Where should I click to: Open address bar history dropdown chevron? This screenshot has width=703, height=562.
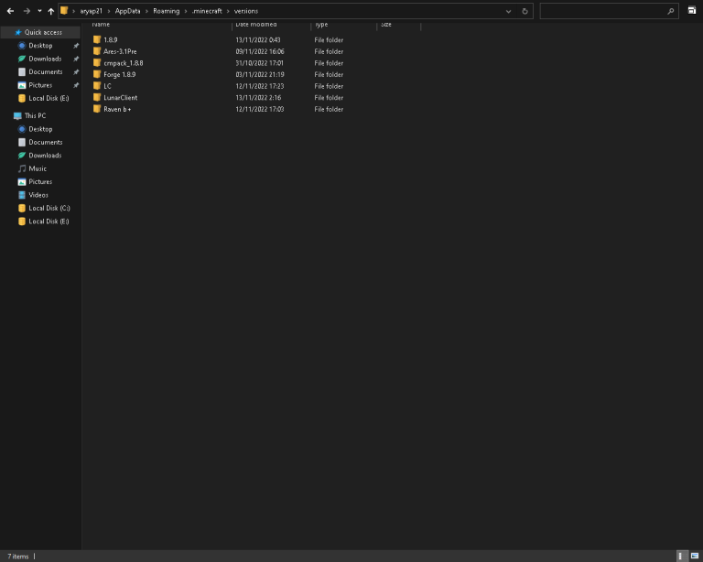pyautogui.click(x=508, y=11)
